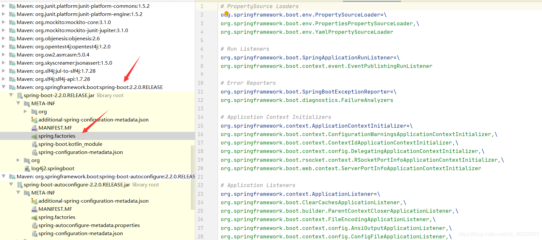Select the skyscreamer:jsonassert:1.5.0 row
Image resolution: width=542 pixels, height=240 pixels.
(x=97, y=63)
